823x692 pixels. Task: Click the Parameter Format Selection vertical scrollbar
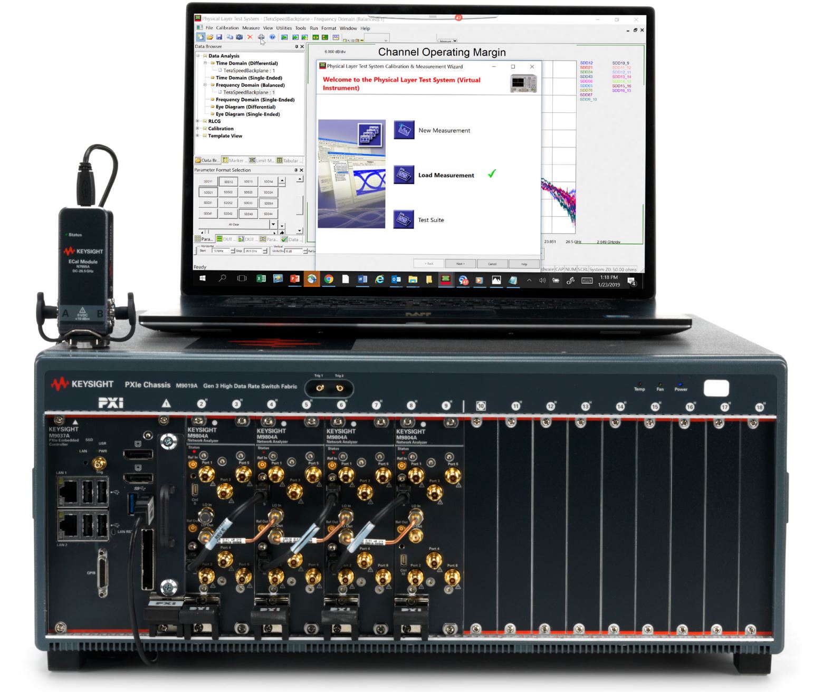coord(300,205)
